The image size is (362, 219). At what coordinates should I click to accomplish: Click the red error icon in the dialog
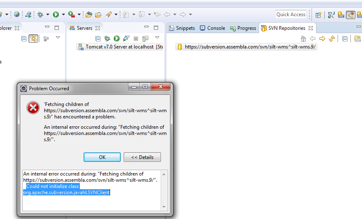tap(33, 108)
